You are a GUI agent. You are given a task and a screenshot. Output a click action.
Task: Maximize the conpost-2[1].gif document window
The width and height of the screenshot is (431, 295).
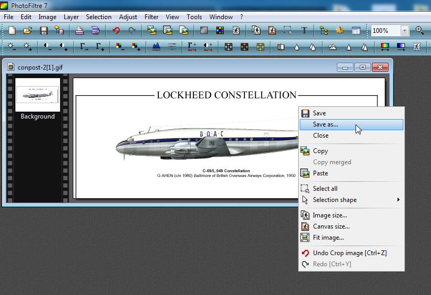(362, 68)
